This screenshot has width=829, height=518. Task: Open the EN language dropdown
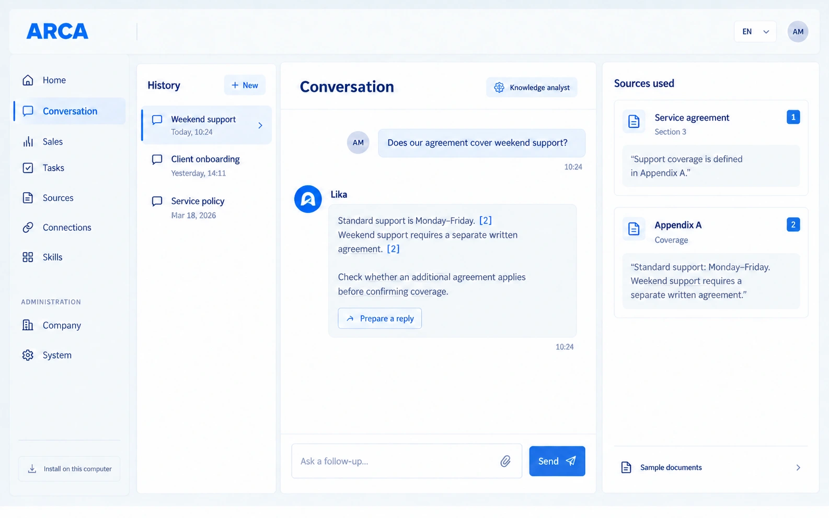(x=755, y=31)
